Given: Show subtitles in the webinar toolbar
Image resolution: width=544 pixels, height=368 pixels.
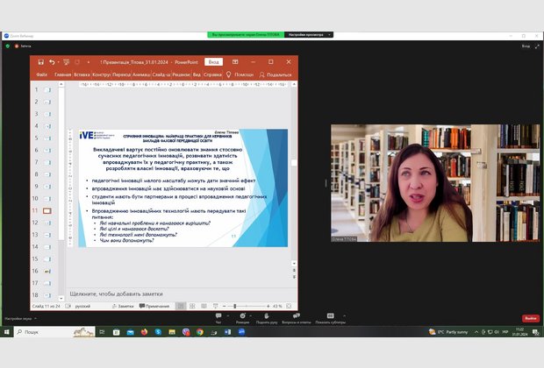Looking at the screenshot, I should point(329,318).
